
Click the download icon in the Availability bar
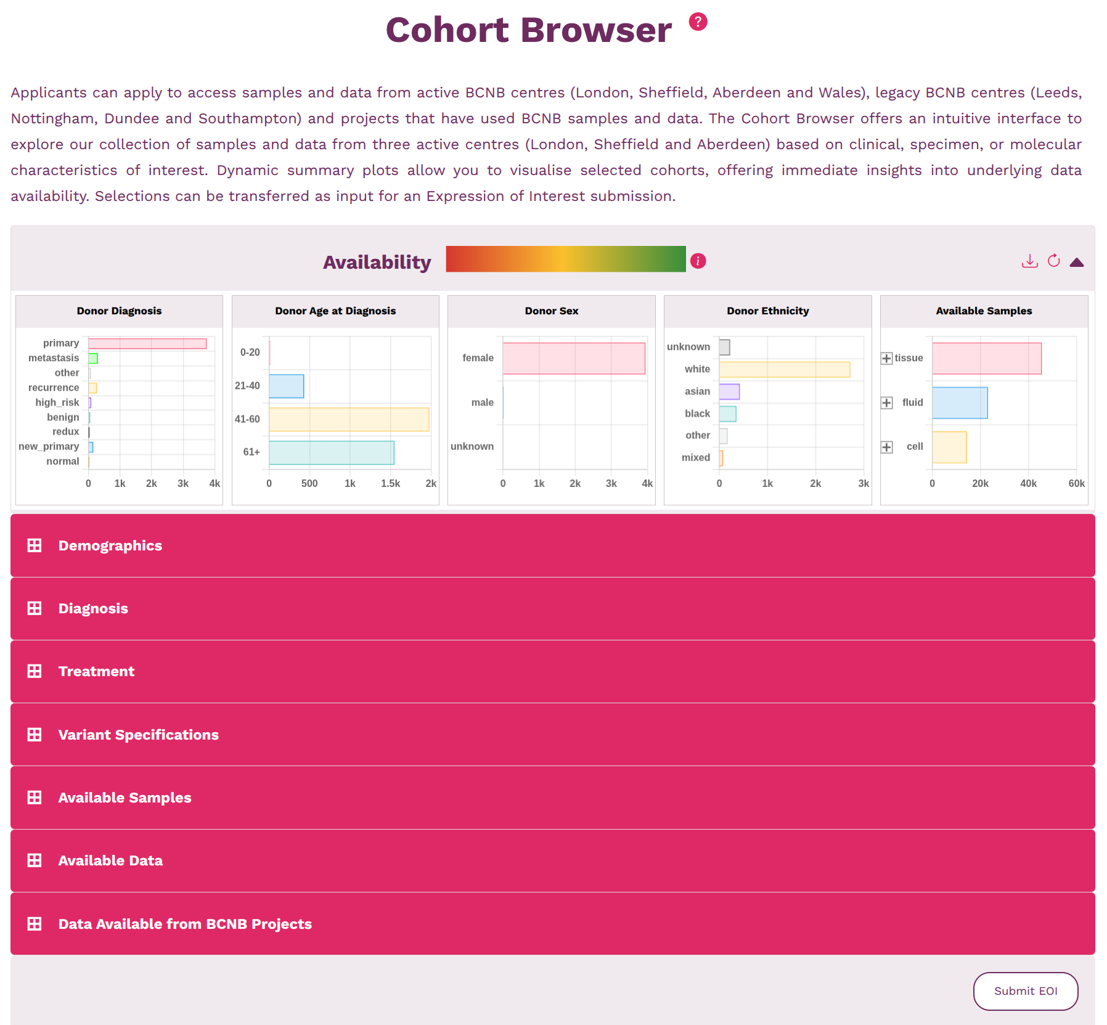click(1029, 261)
